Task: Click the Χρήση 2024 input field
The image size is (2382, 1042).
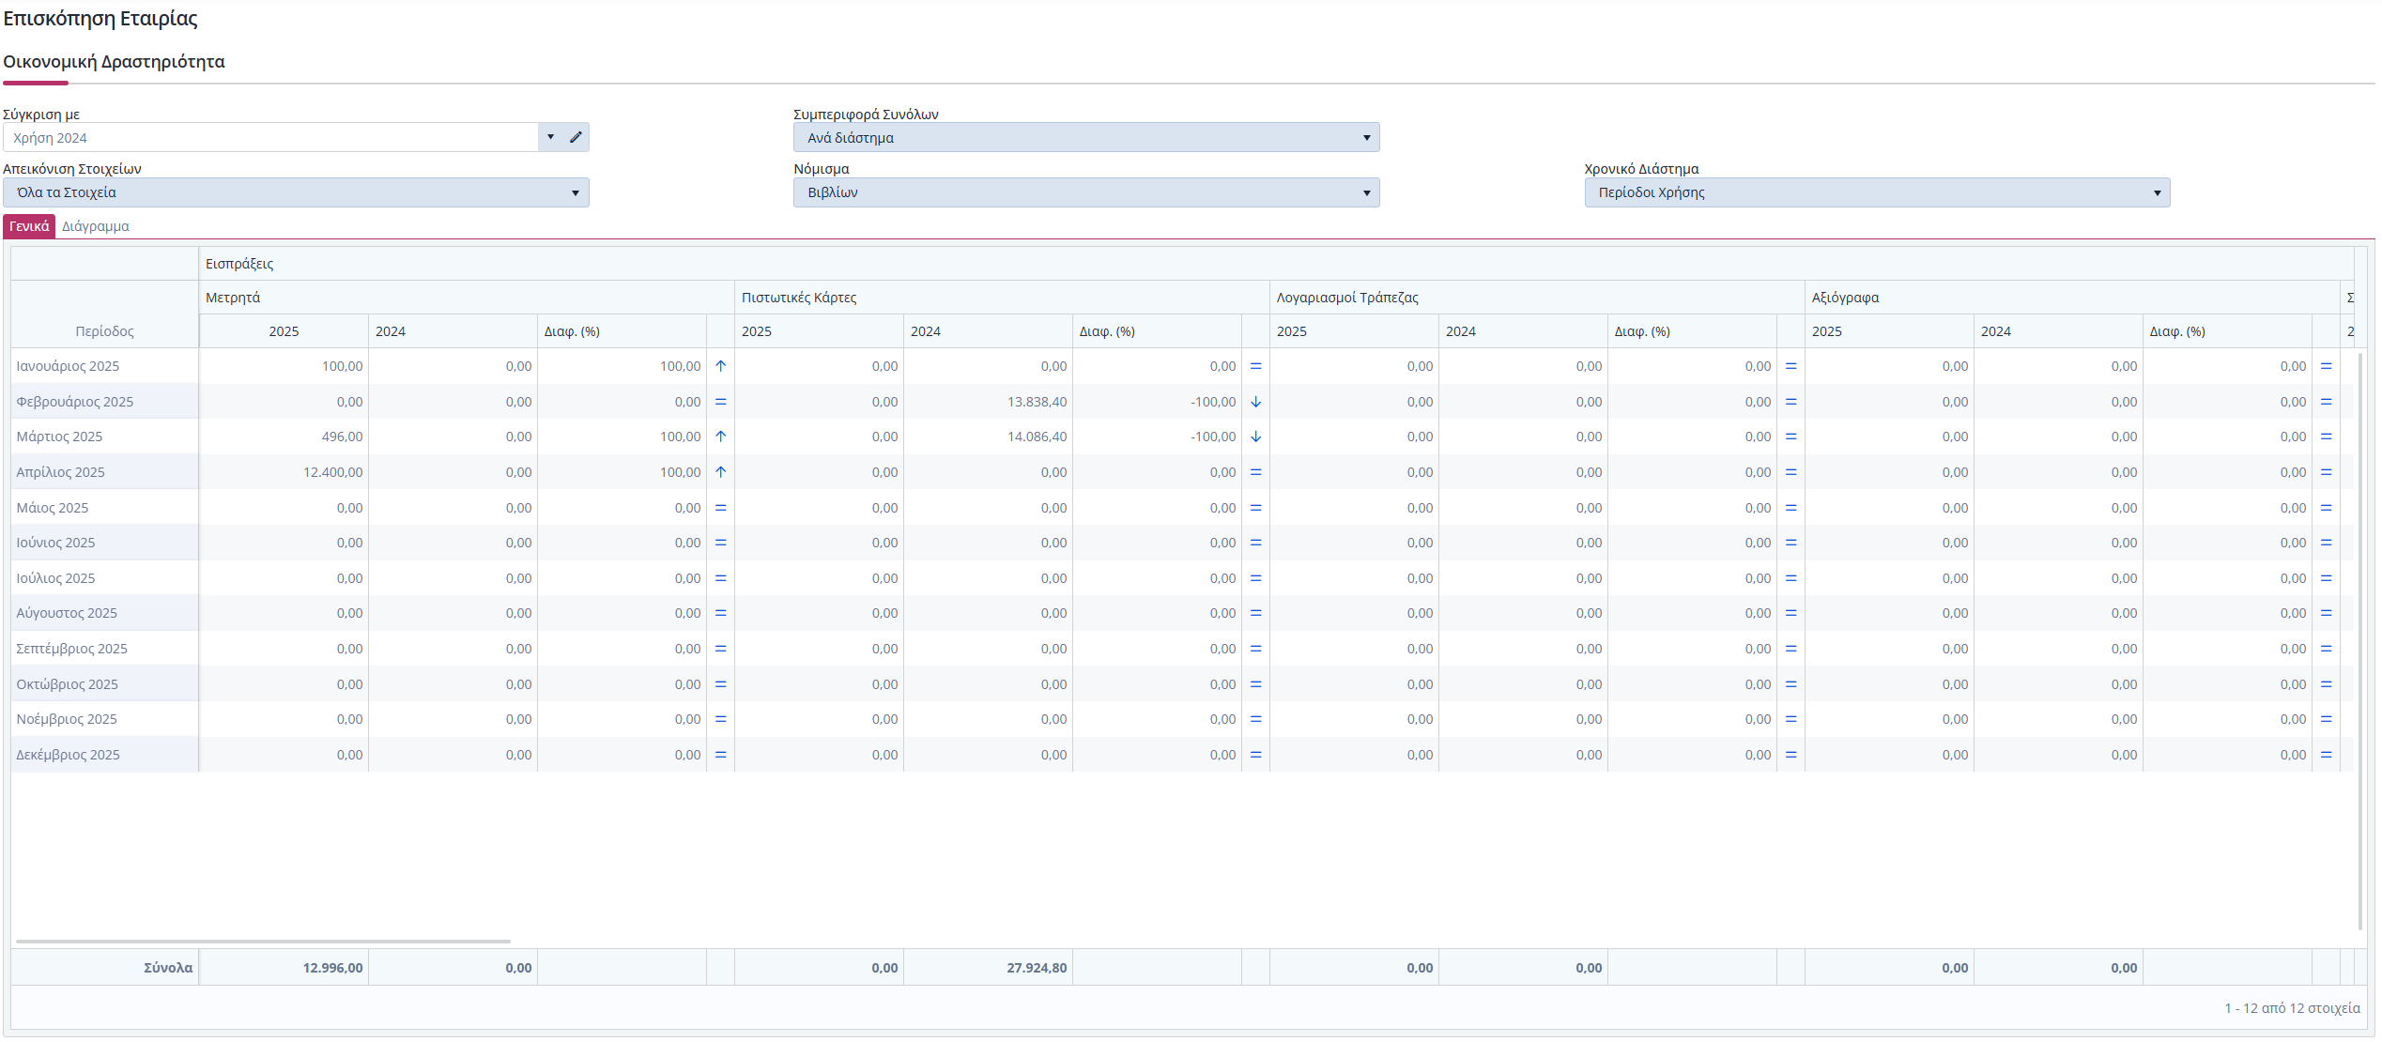Action: tap(271, 137)
